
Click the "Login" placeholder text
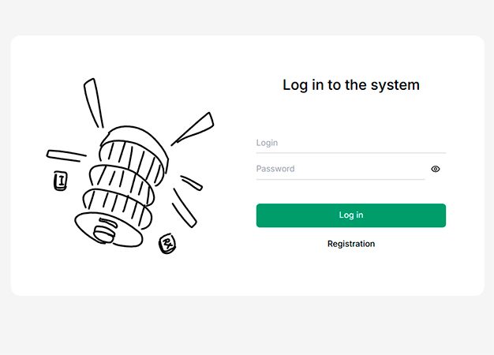click(268, 143)
